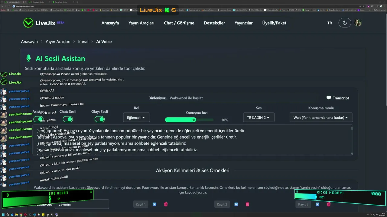Open the YT bookmark
387x217 pixels.
tap(89, 10)
